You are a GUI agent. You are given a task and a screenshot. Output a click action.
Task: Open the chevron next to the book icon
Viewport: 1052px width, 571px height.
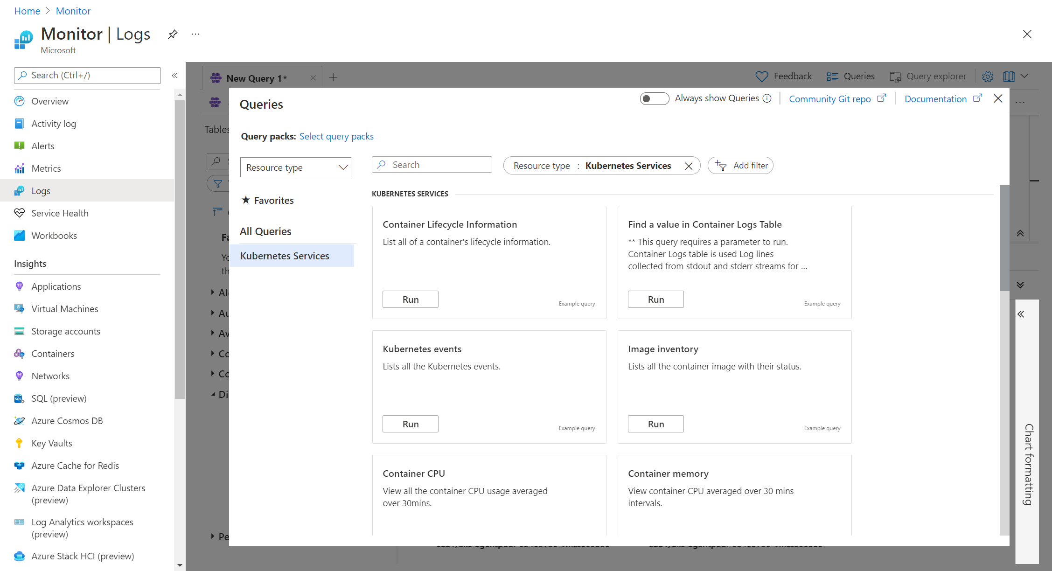pyautogui.click(x=1025, y=76)
